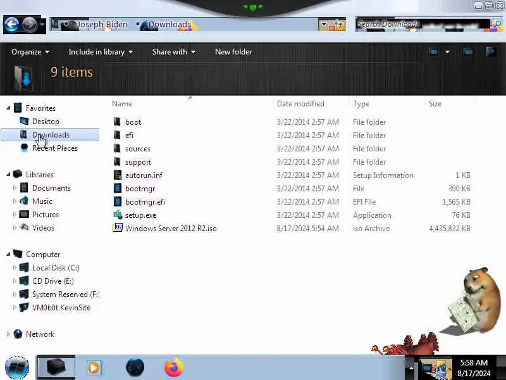Show hidden tray icons arrow

(410, 368)
